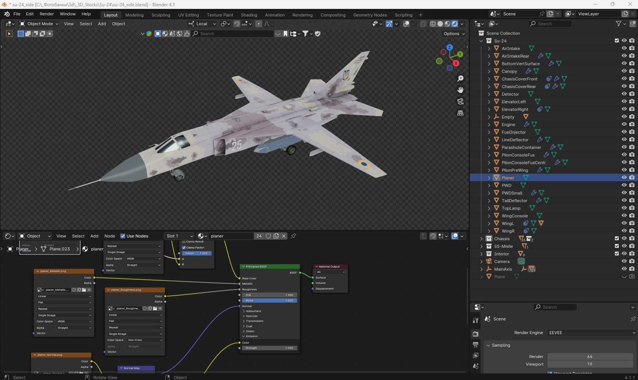Open the Render menu
Screen dimensions: 638x380
point(46,14)
